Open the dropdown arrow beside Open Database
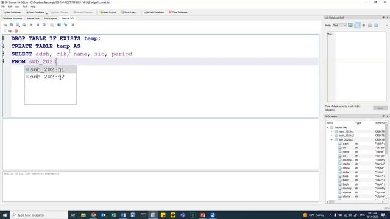This screenshot has height=219, width=390. pos(46,13)
